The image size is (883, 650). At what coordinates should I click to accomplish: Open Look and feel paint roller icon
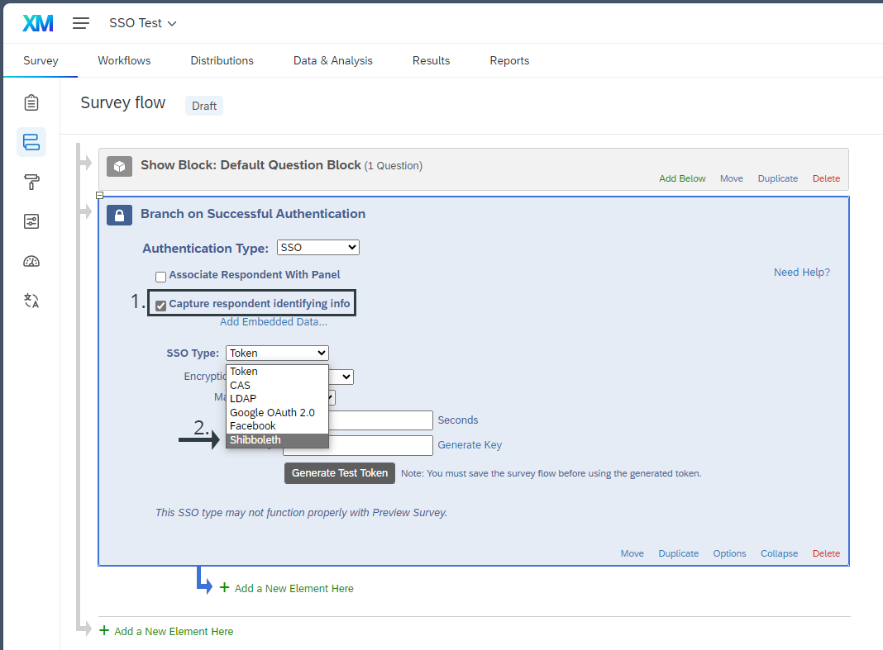tap(31, 182)
